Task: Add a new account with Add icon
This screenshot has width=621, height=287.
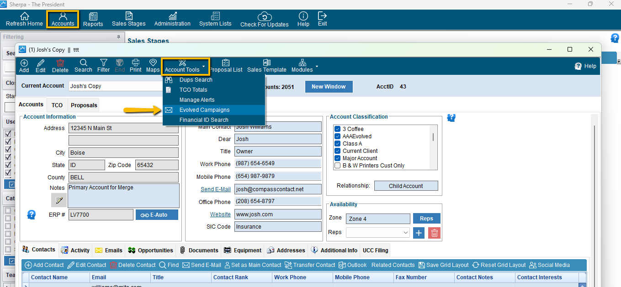Action: click(24, 63)
